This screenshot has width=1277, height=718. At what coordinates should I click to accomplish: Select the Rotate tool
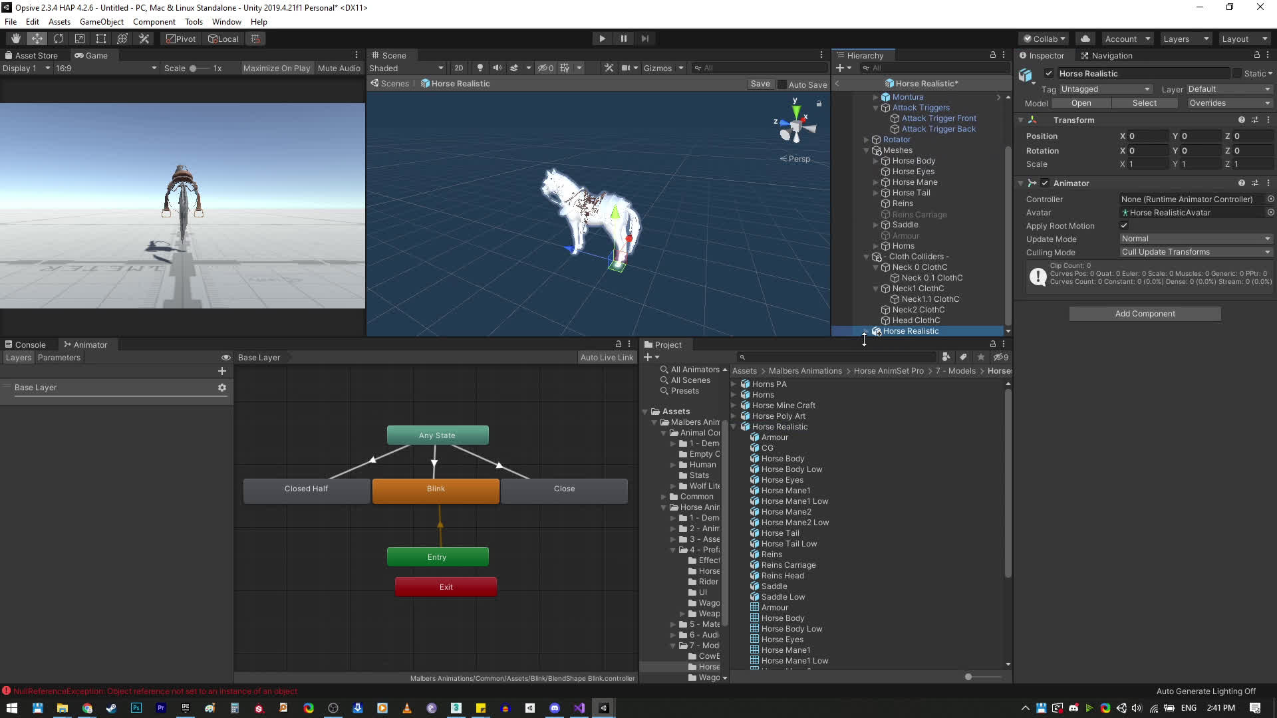click(x=59, y=39)
